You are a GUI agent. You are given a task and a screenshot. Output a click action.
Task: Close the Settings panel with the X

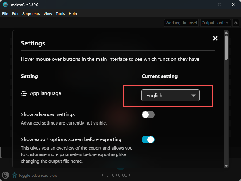coord(215,38)
